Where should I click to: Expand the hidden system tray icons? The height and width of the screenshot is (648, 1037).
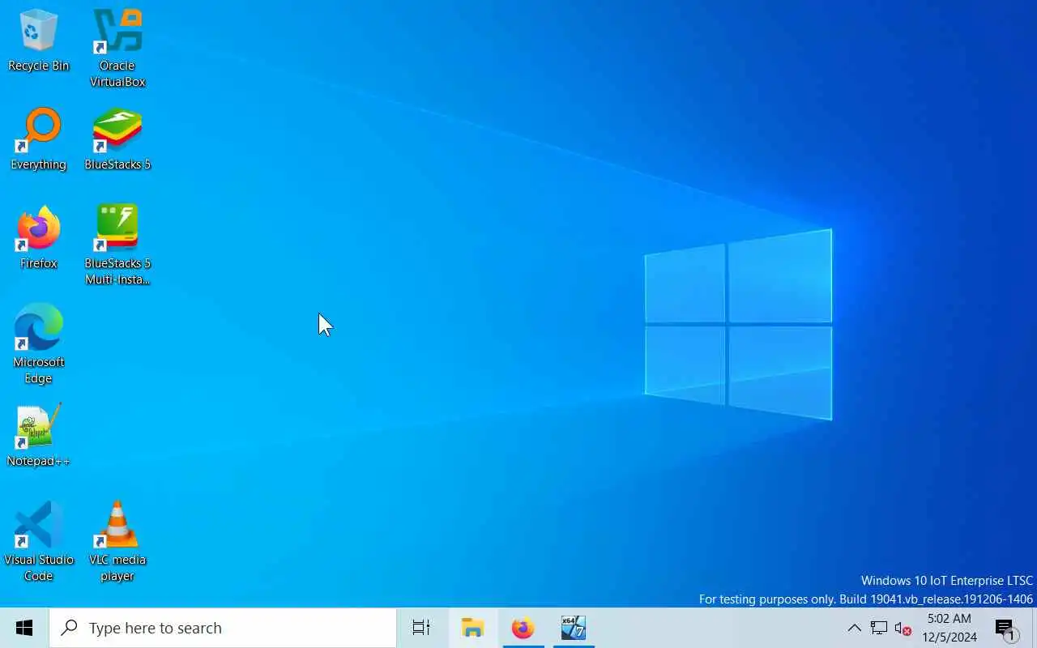pos(854,628)
